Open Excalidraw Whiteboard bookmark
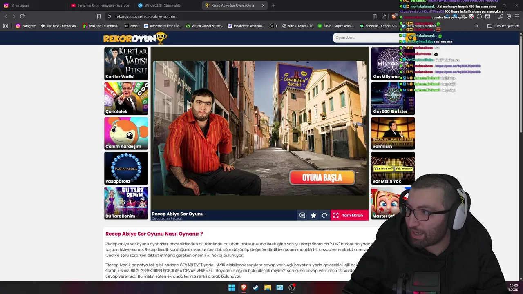 246,26
